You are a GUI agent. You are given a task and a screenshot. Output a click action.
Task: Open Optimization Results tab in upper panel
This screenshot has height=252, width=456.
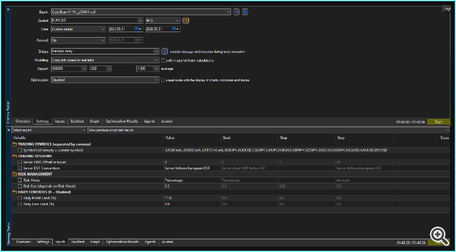point(122,121)
